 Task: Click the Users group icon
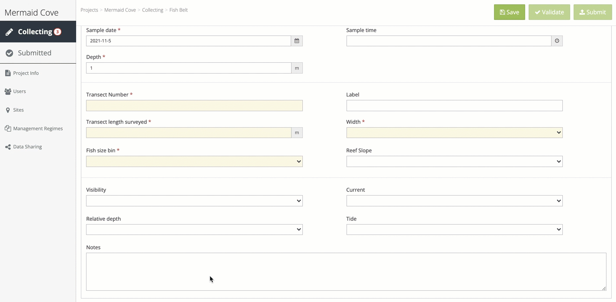8,91
